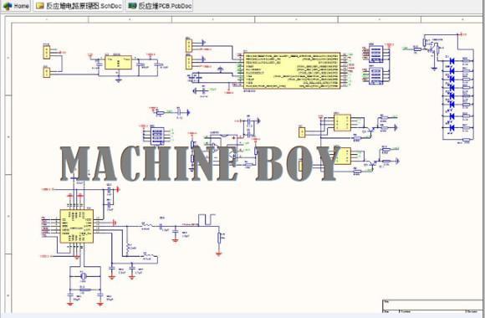This screenshot has height=318, width=485.
Task: Select the large wide yellow microcontroller chip
Action: (x=292, y=70)
